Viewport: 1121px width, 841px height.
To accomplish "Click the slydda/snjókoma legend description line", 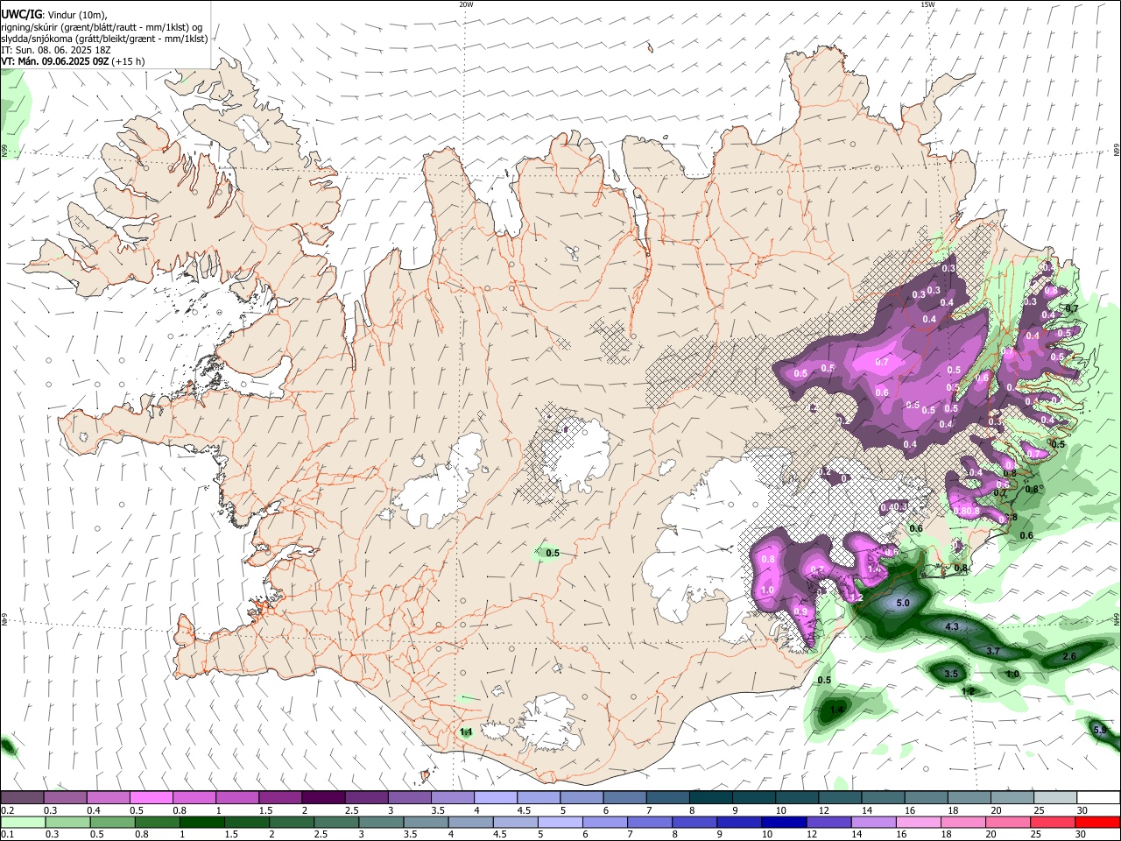I will [x=104, y=39].
